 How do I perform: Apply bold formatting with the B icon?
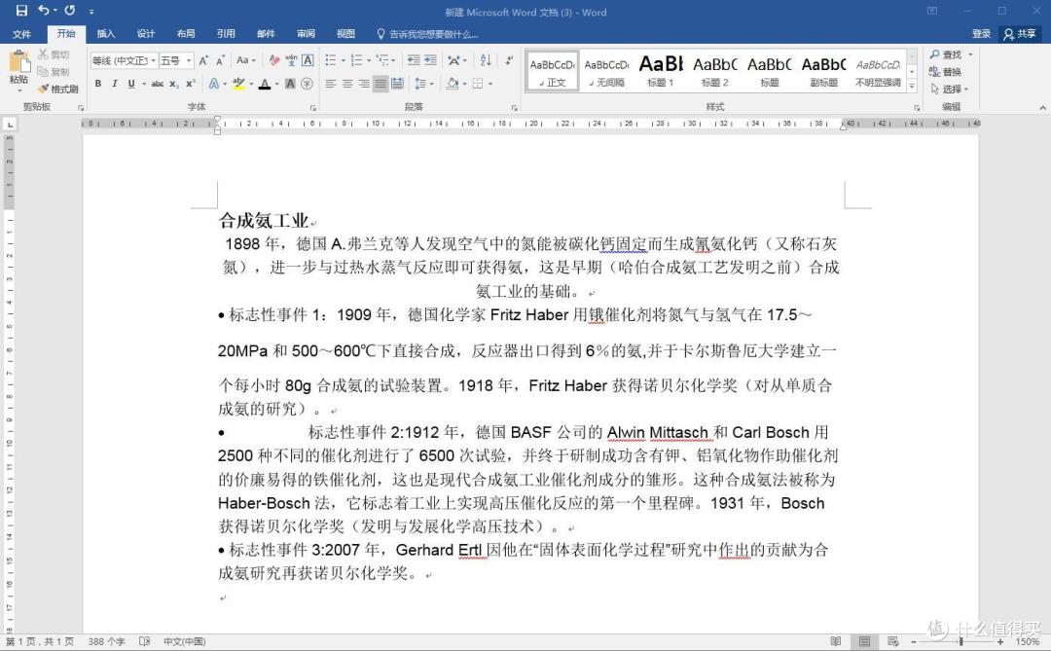click(x=97, y=83)
